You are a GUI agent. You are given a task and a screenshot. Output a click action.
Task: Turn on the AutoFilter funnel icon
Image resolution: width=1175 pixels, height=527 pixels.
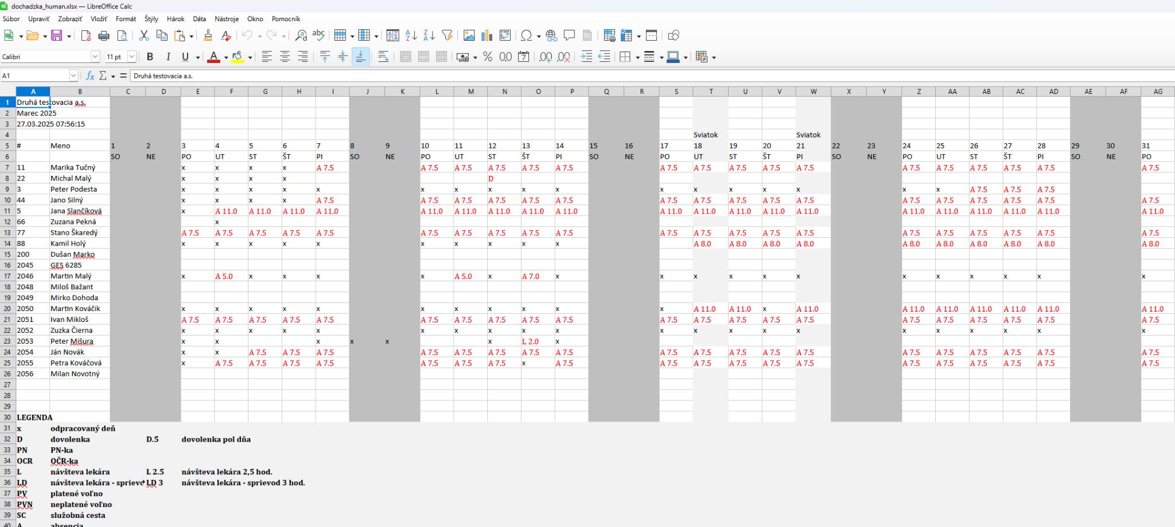coord(447,36)
